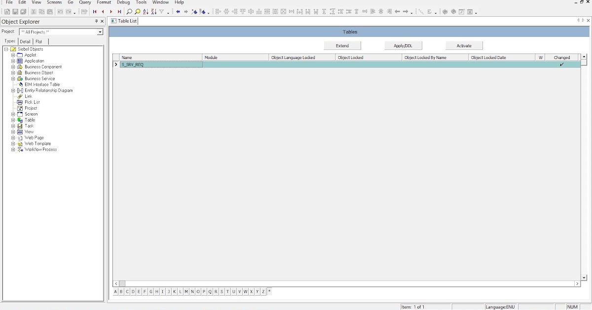
Task: Expand the Business Component tree node
Action: (x=13, y=66)
